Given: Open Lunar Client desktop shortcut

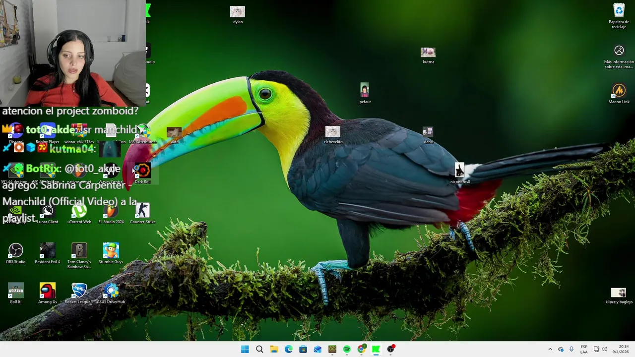Looking at the screenshot, I should 47,214.
